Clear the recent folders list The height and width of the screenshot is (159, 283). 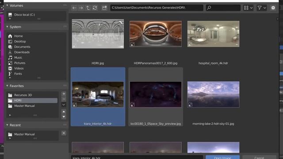[64, 133]
